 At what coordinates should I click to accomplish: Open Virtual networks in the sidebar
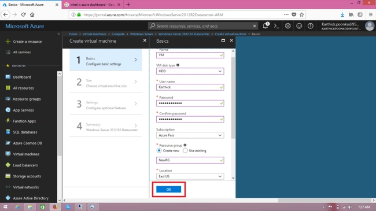click(25, 187)
